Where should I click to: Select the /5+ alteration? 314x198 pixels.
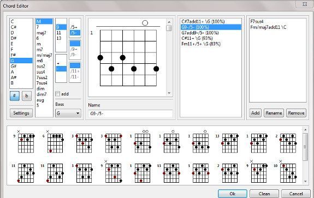point(75,27)
